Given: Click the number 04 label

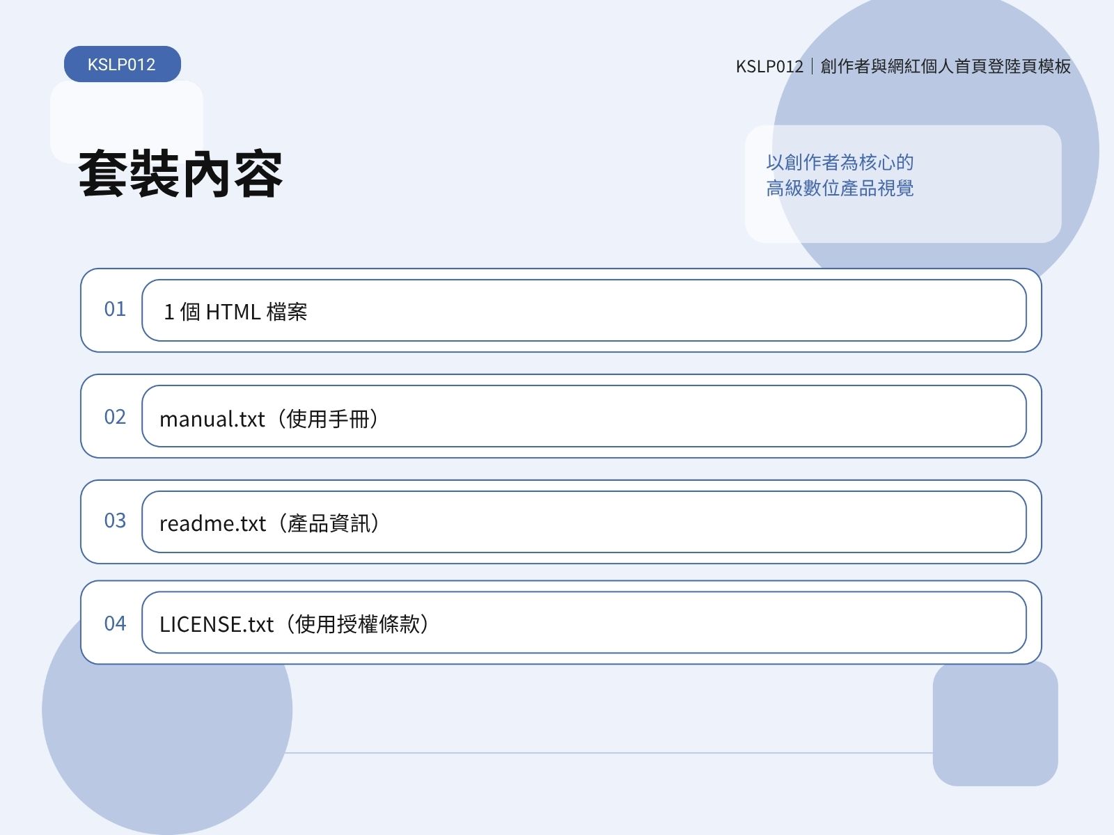Looking at the screenshot, I should coord(115,623).
